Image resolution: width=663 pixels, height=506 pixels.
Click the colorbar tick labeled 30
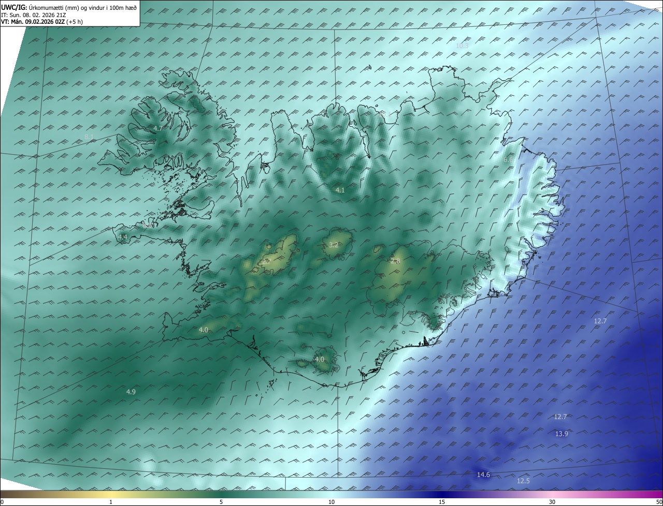552,502
